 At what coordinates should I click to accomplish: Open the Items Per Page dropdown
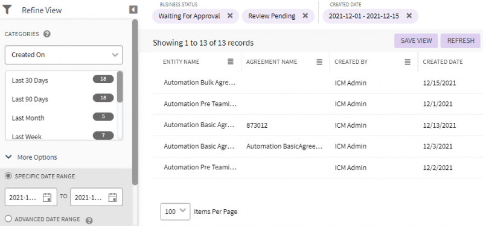pyautogui.click(x=175, y=212)
